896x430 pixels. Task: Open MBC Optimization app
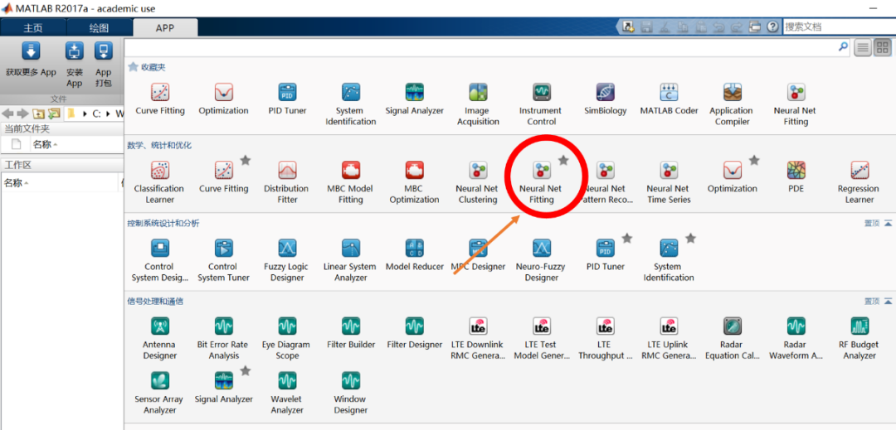pyautogui.click(x=414, y=182)
